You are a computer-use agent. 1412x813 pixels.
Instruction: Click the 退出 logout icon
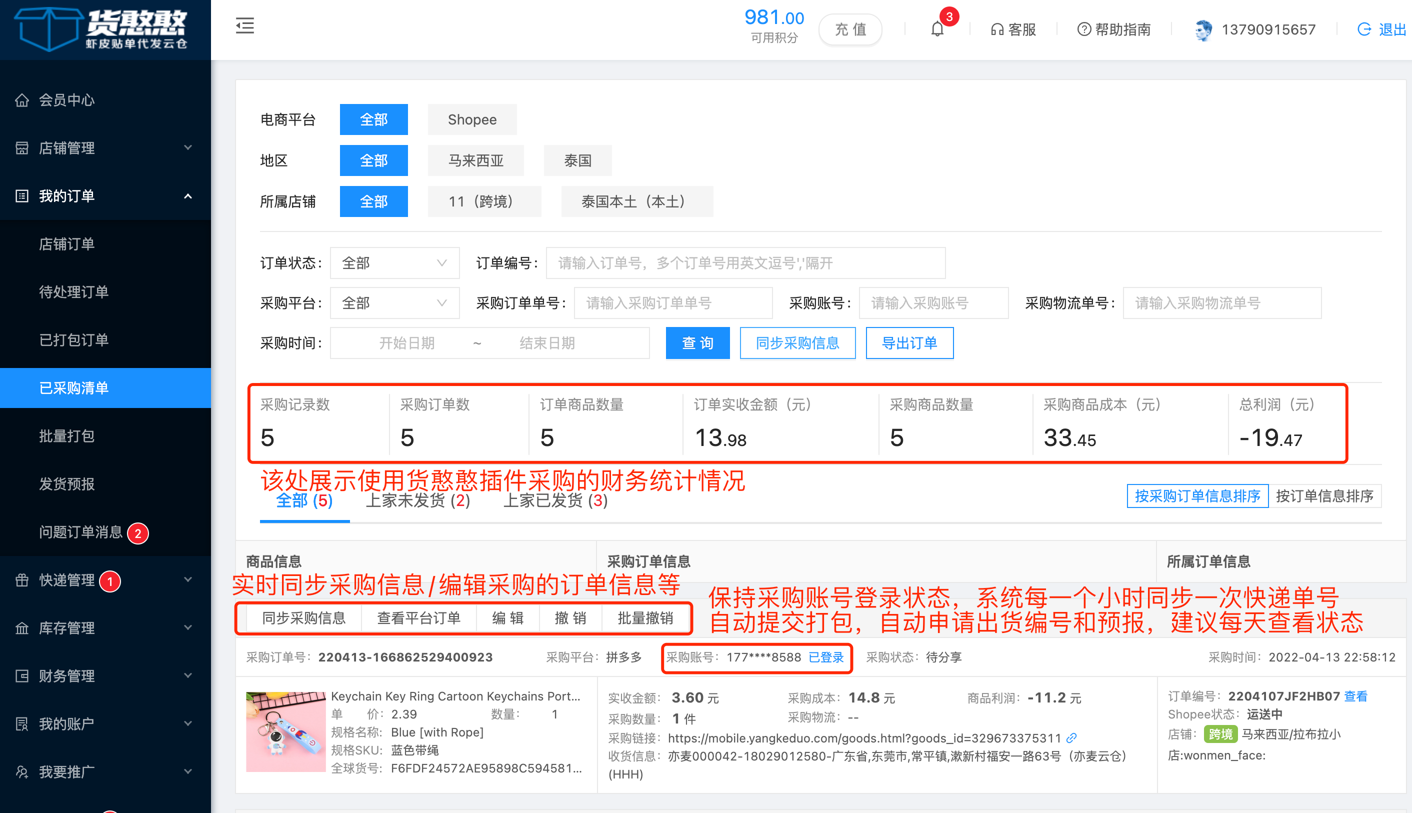tap(1364, 29)
